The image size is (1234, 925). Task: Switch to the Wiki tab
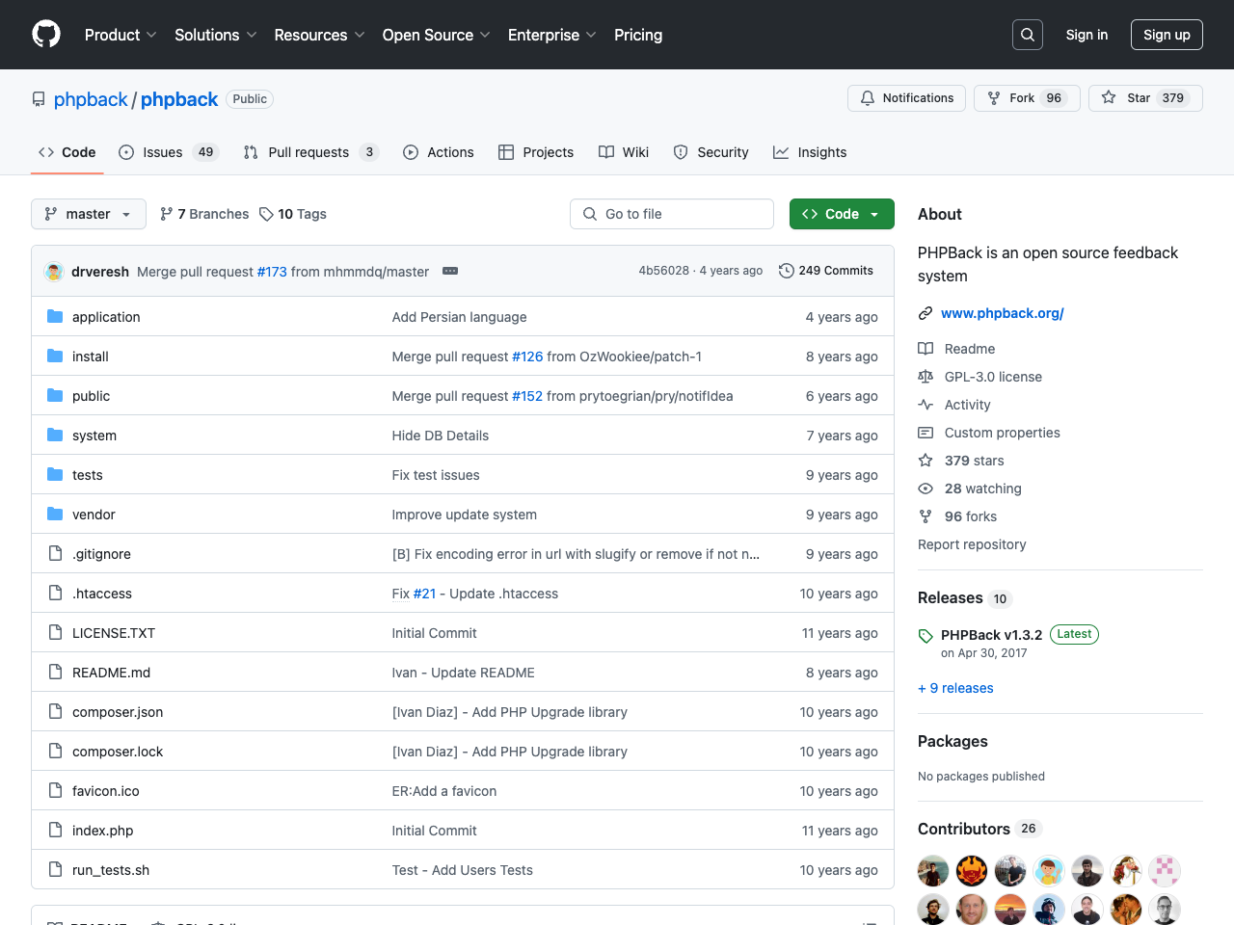[x=624, y=152]
